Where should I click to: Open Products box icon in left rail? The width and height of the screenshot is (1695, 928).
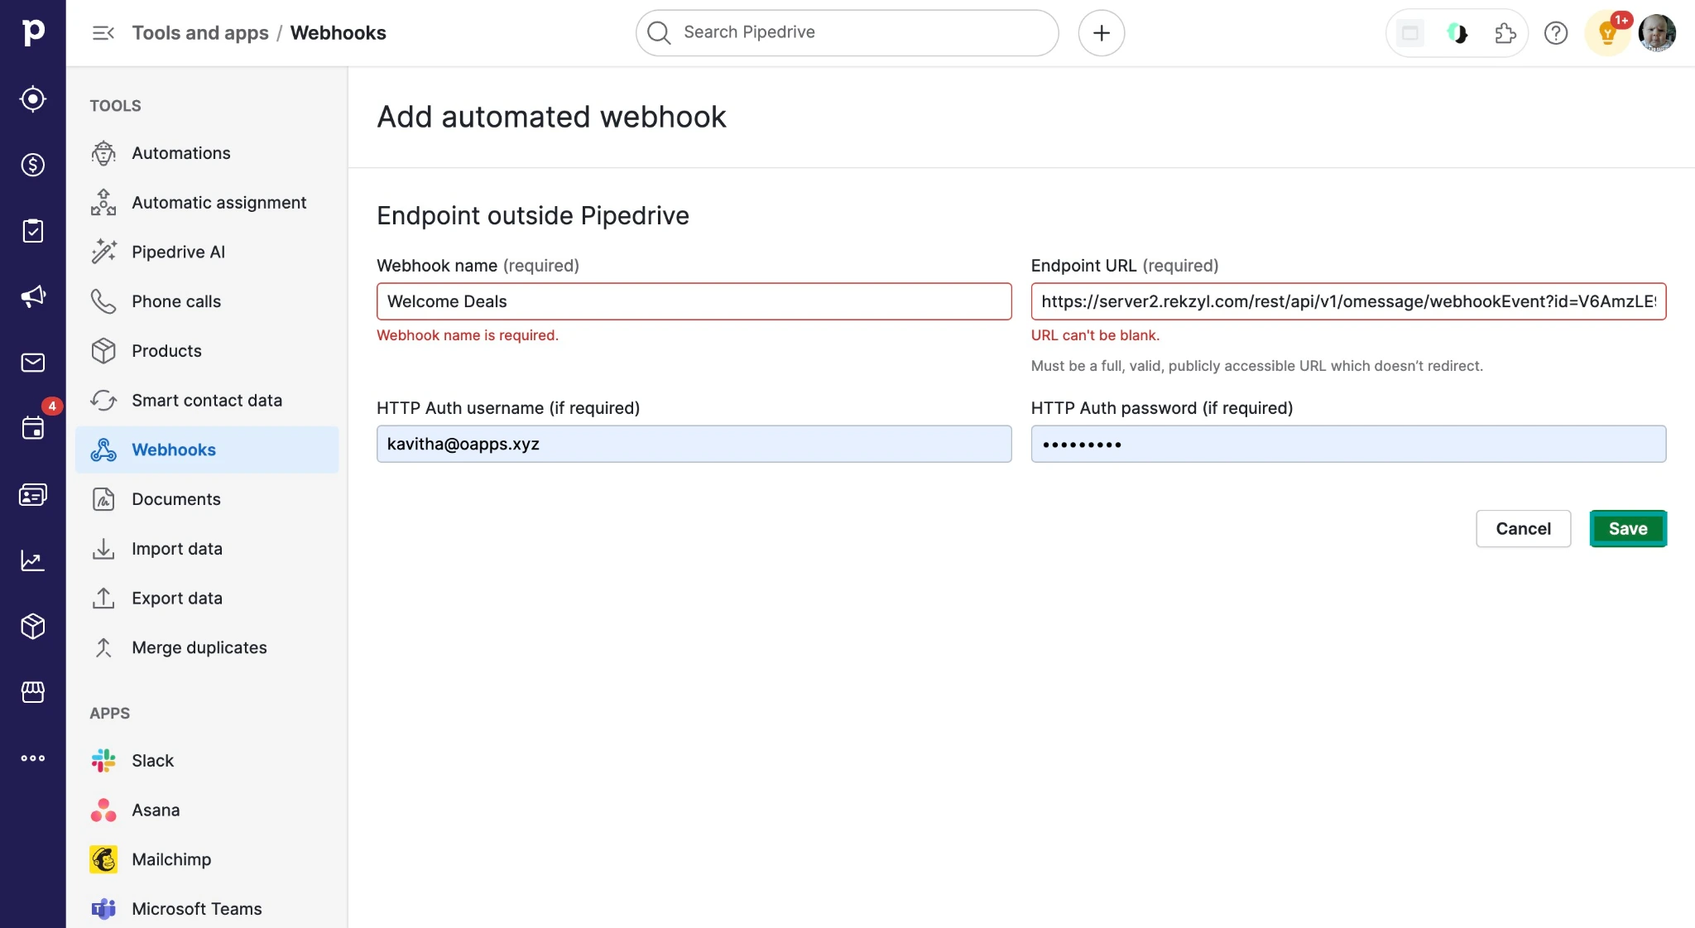coord(33,626)
